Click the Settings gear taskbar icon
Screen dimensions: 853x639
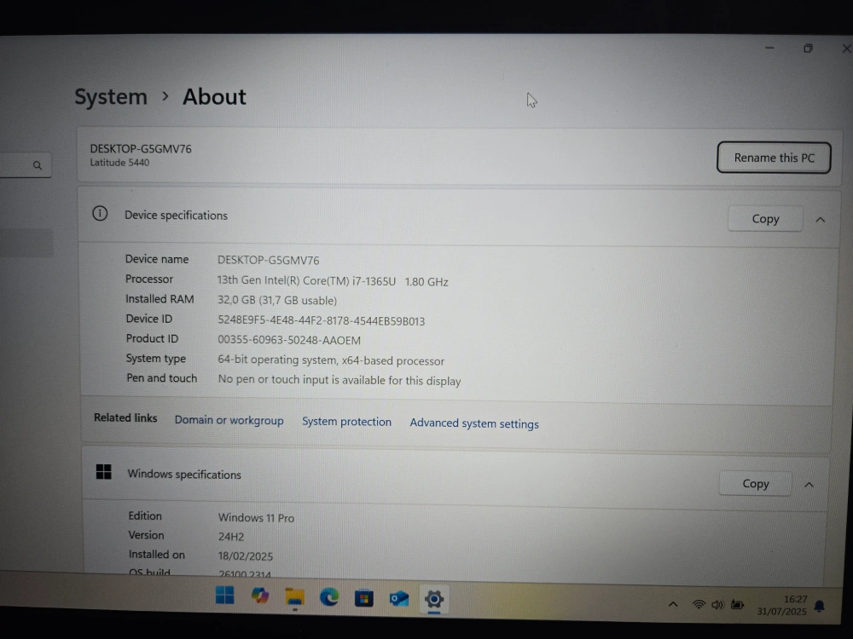point(434,599)
